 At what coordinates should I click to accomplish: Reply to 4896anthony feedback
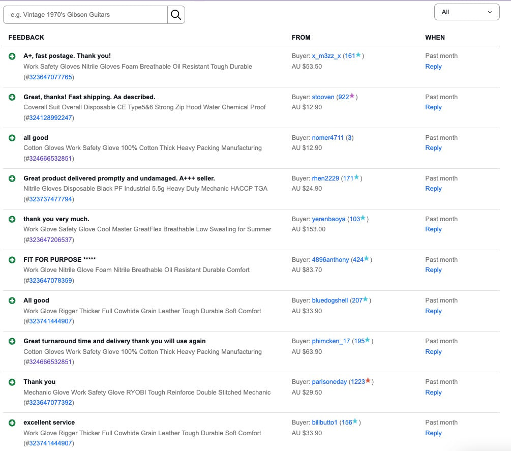pos(433,270)
